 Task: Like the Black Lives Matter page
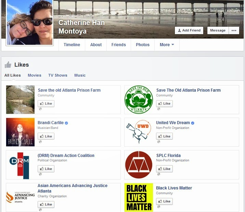pos(164,201)
